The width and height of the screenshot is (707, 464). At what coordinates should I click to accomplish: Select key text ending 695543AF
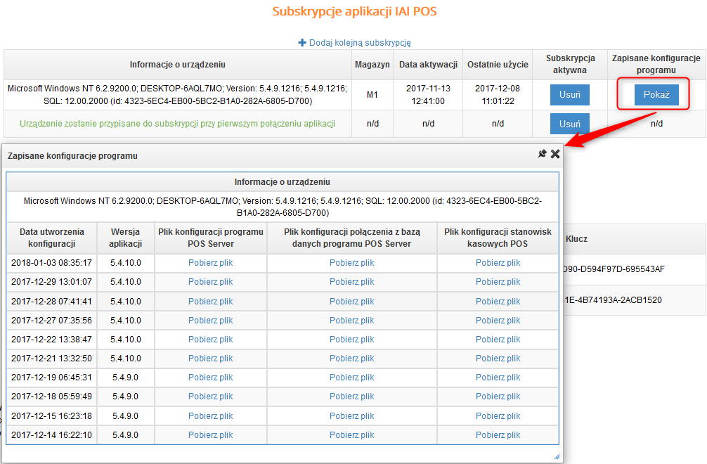click(x=614, y=269)
